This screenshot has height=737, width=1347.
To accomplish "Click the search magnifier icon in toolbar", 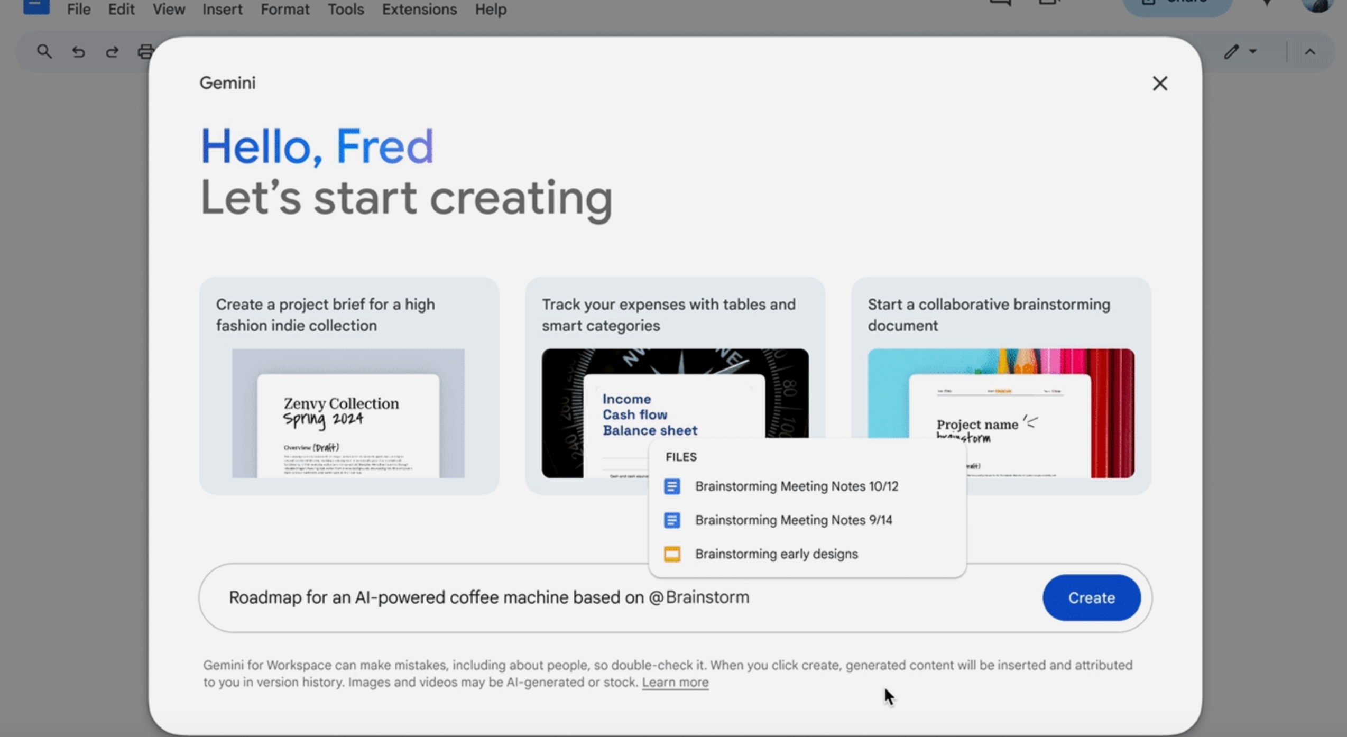I will click(44, 52).
